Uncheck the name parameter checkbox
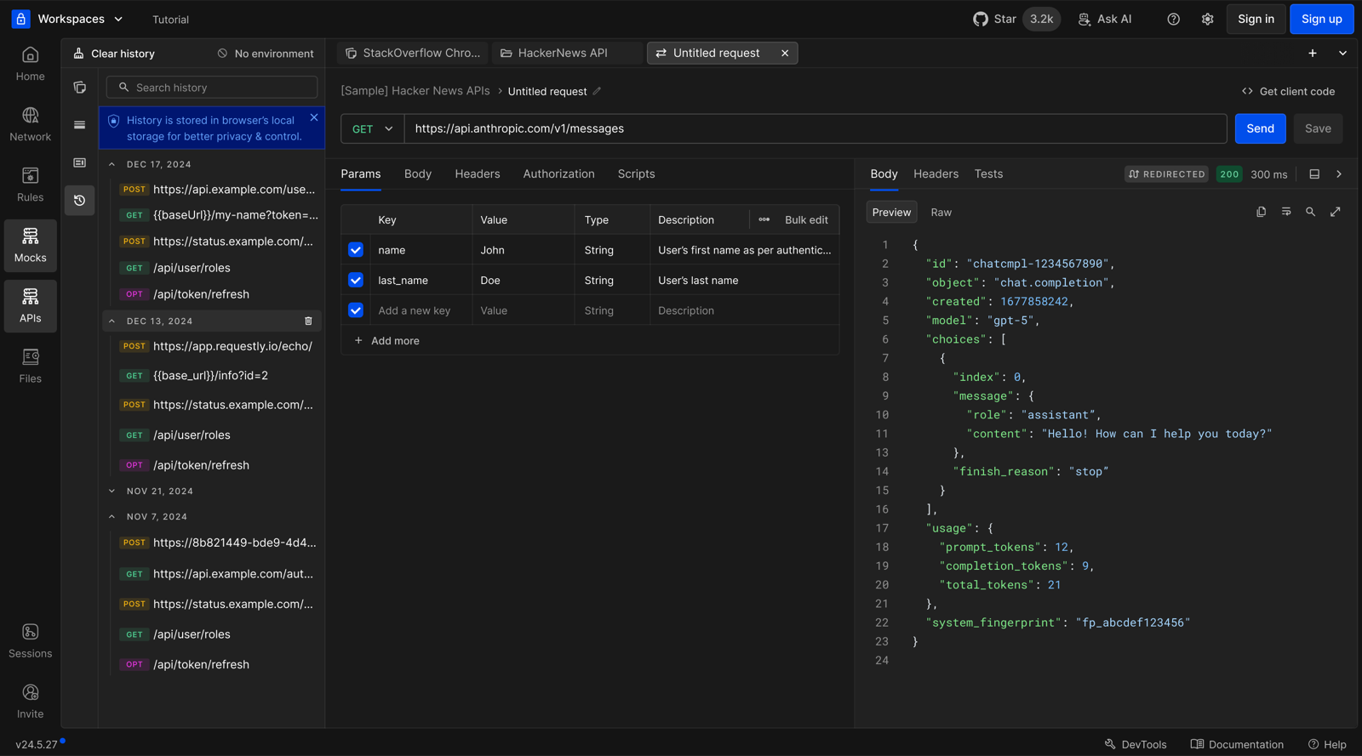This screenshot has height=756, width=1362. click(x=356, y=250)
